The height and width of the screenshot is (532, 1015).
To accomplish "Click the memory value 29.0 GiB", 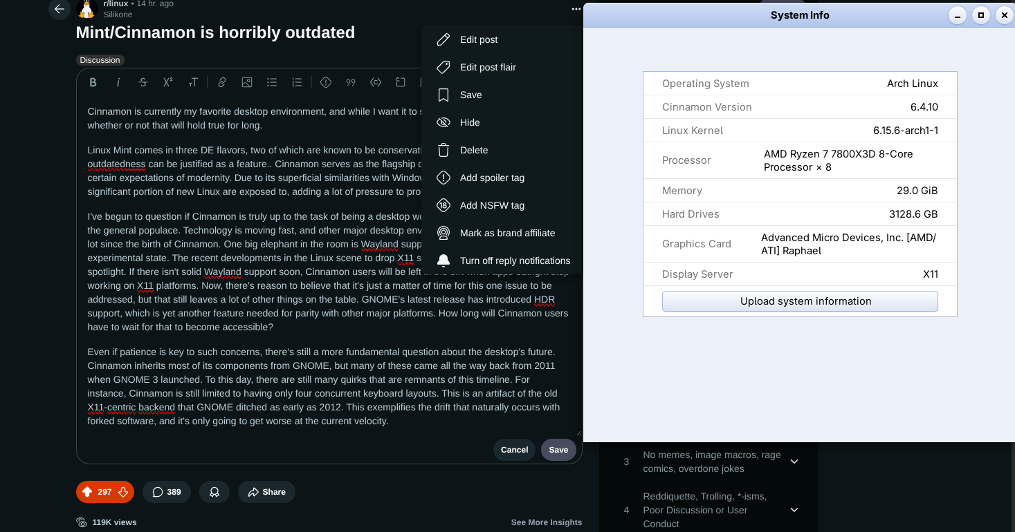I will (917, 191).
